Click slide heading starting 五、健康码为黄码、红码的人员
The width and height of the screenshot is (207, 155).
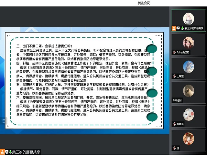[82, 85]
